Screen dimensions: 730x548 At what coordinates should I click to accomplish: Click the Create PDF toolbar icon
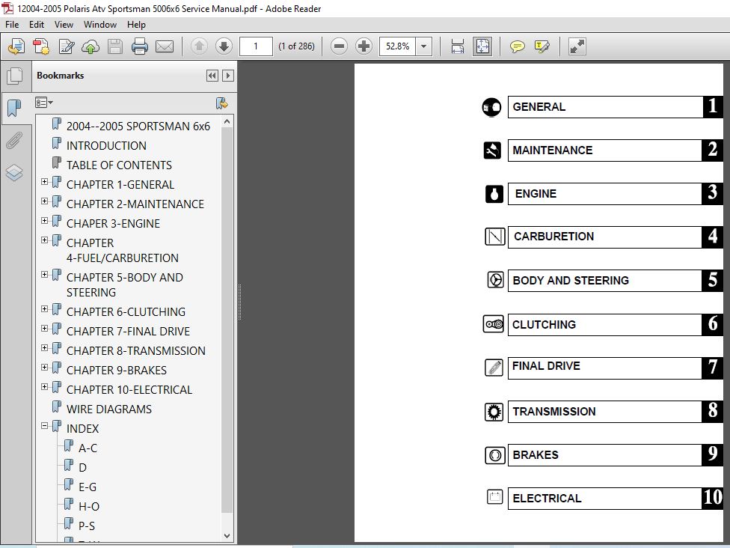41,46
